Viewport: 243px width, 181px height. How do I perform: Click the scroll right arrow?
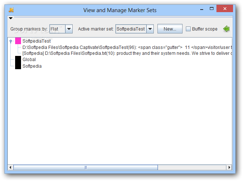click(x=229, y=167)
